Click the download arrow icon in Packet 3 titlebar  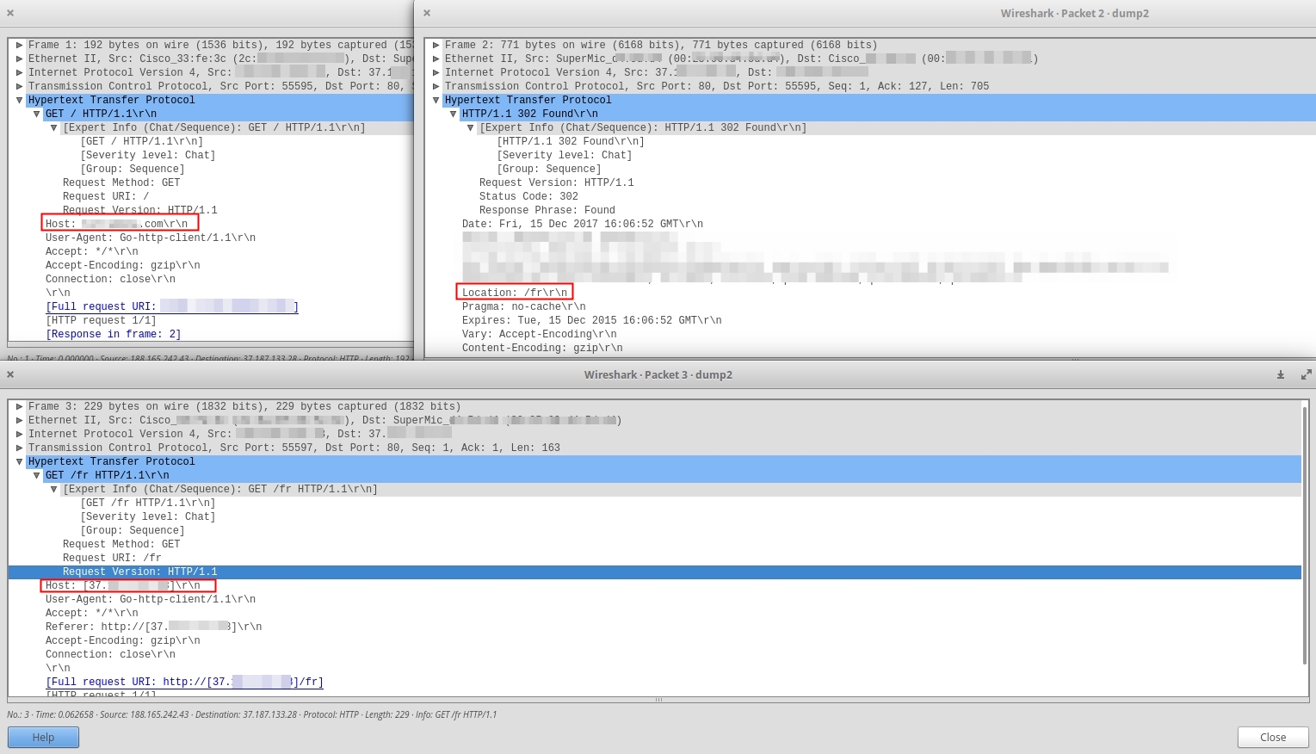pos(1281,374)
